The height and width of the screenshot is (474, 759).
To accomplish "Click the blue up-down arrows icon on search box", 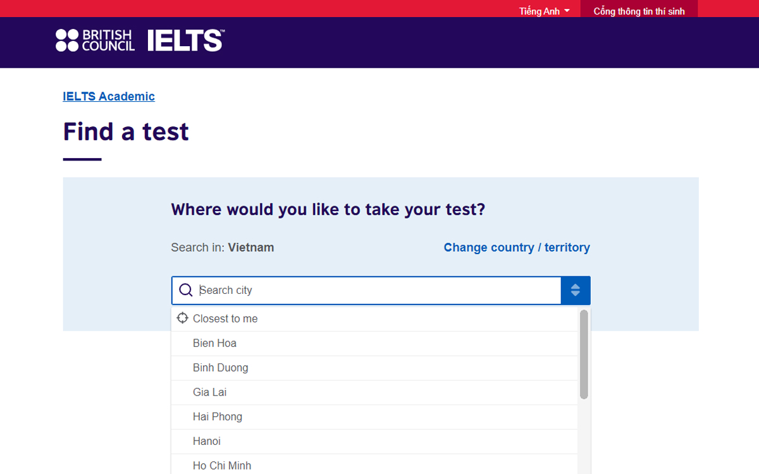I will [x=576, y=290].
